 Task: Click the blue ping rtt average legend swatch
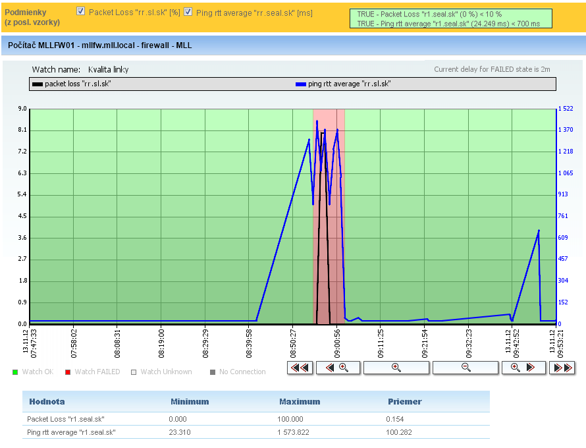tap(301, 84)
